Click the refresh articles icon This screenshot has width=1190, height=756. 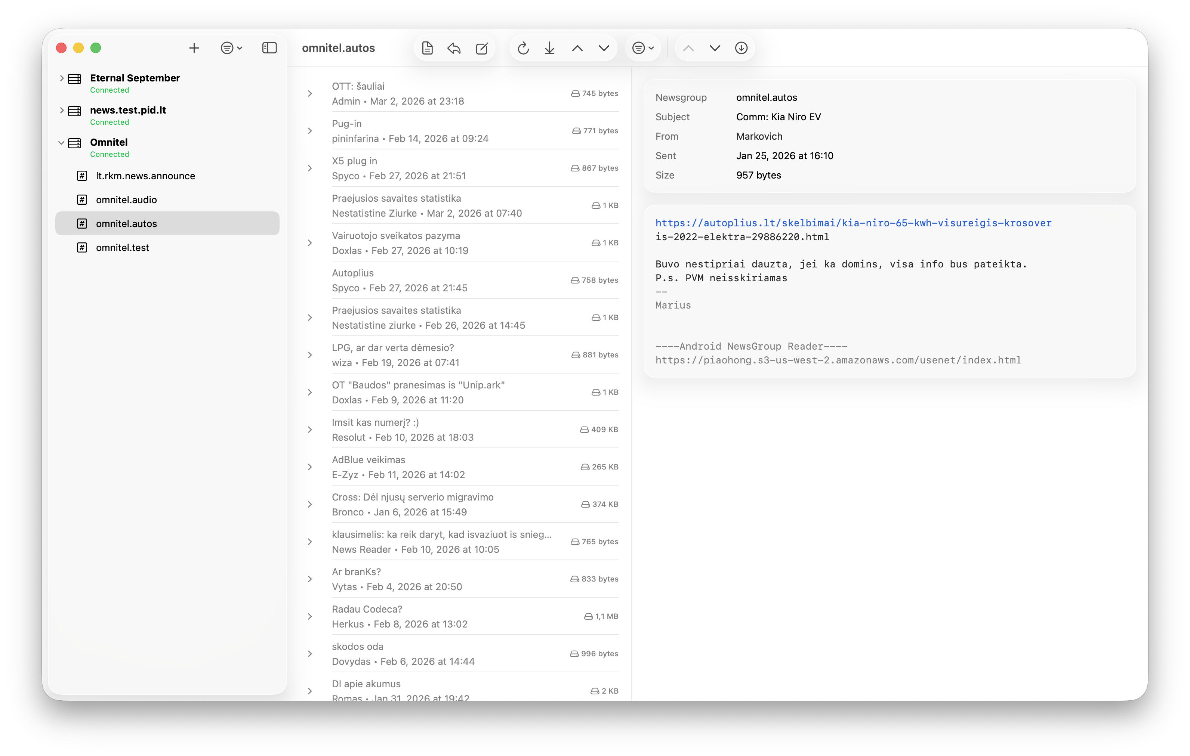point(523,48)
